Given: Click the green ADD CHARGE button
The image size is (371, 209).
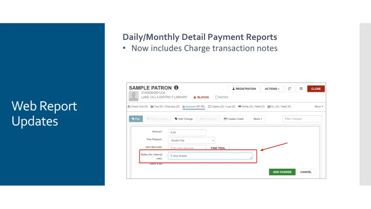Looking at the screenshot, I should pyautogui.click(x=282, y=172).
